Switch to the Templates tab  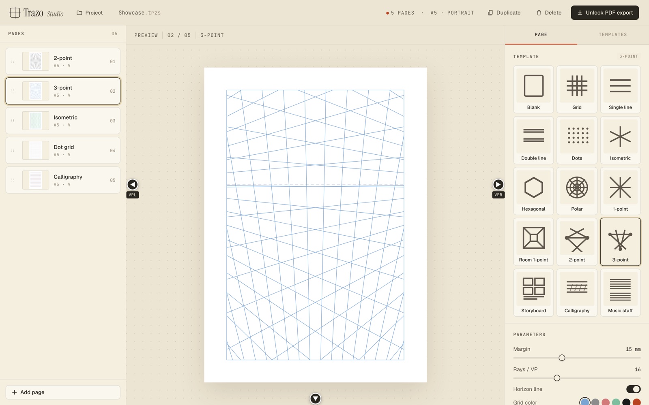click(x=612, y=35)
